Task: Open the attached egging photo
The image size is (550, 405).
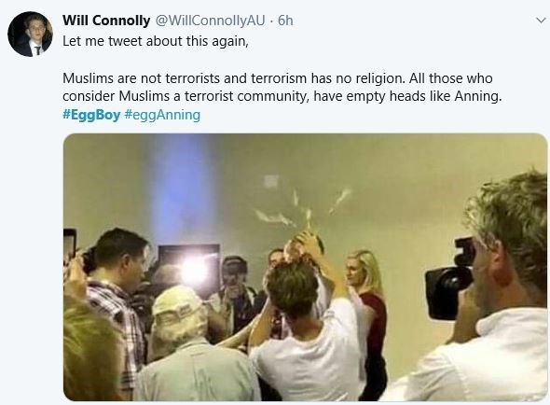Action: [x=305, y=267]
